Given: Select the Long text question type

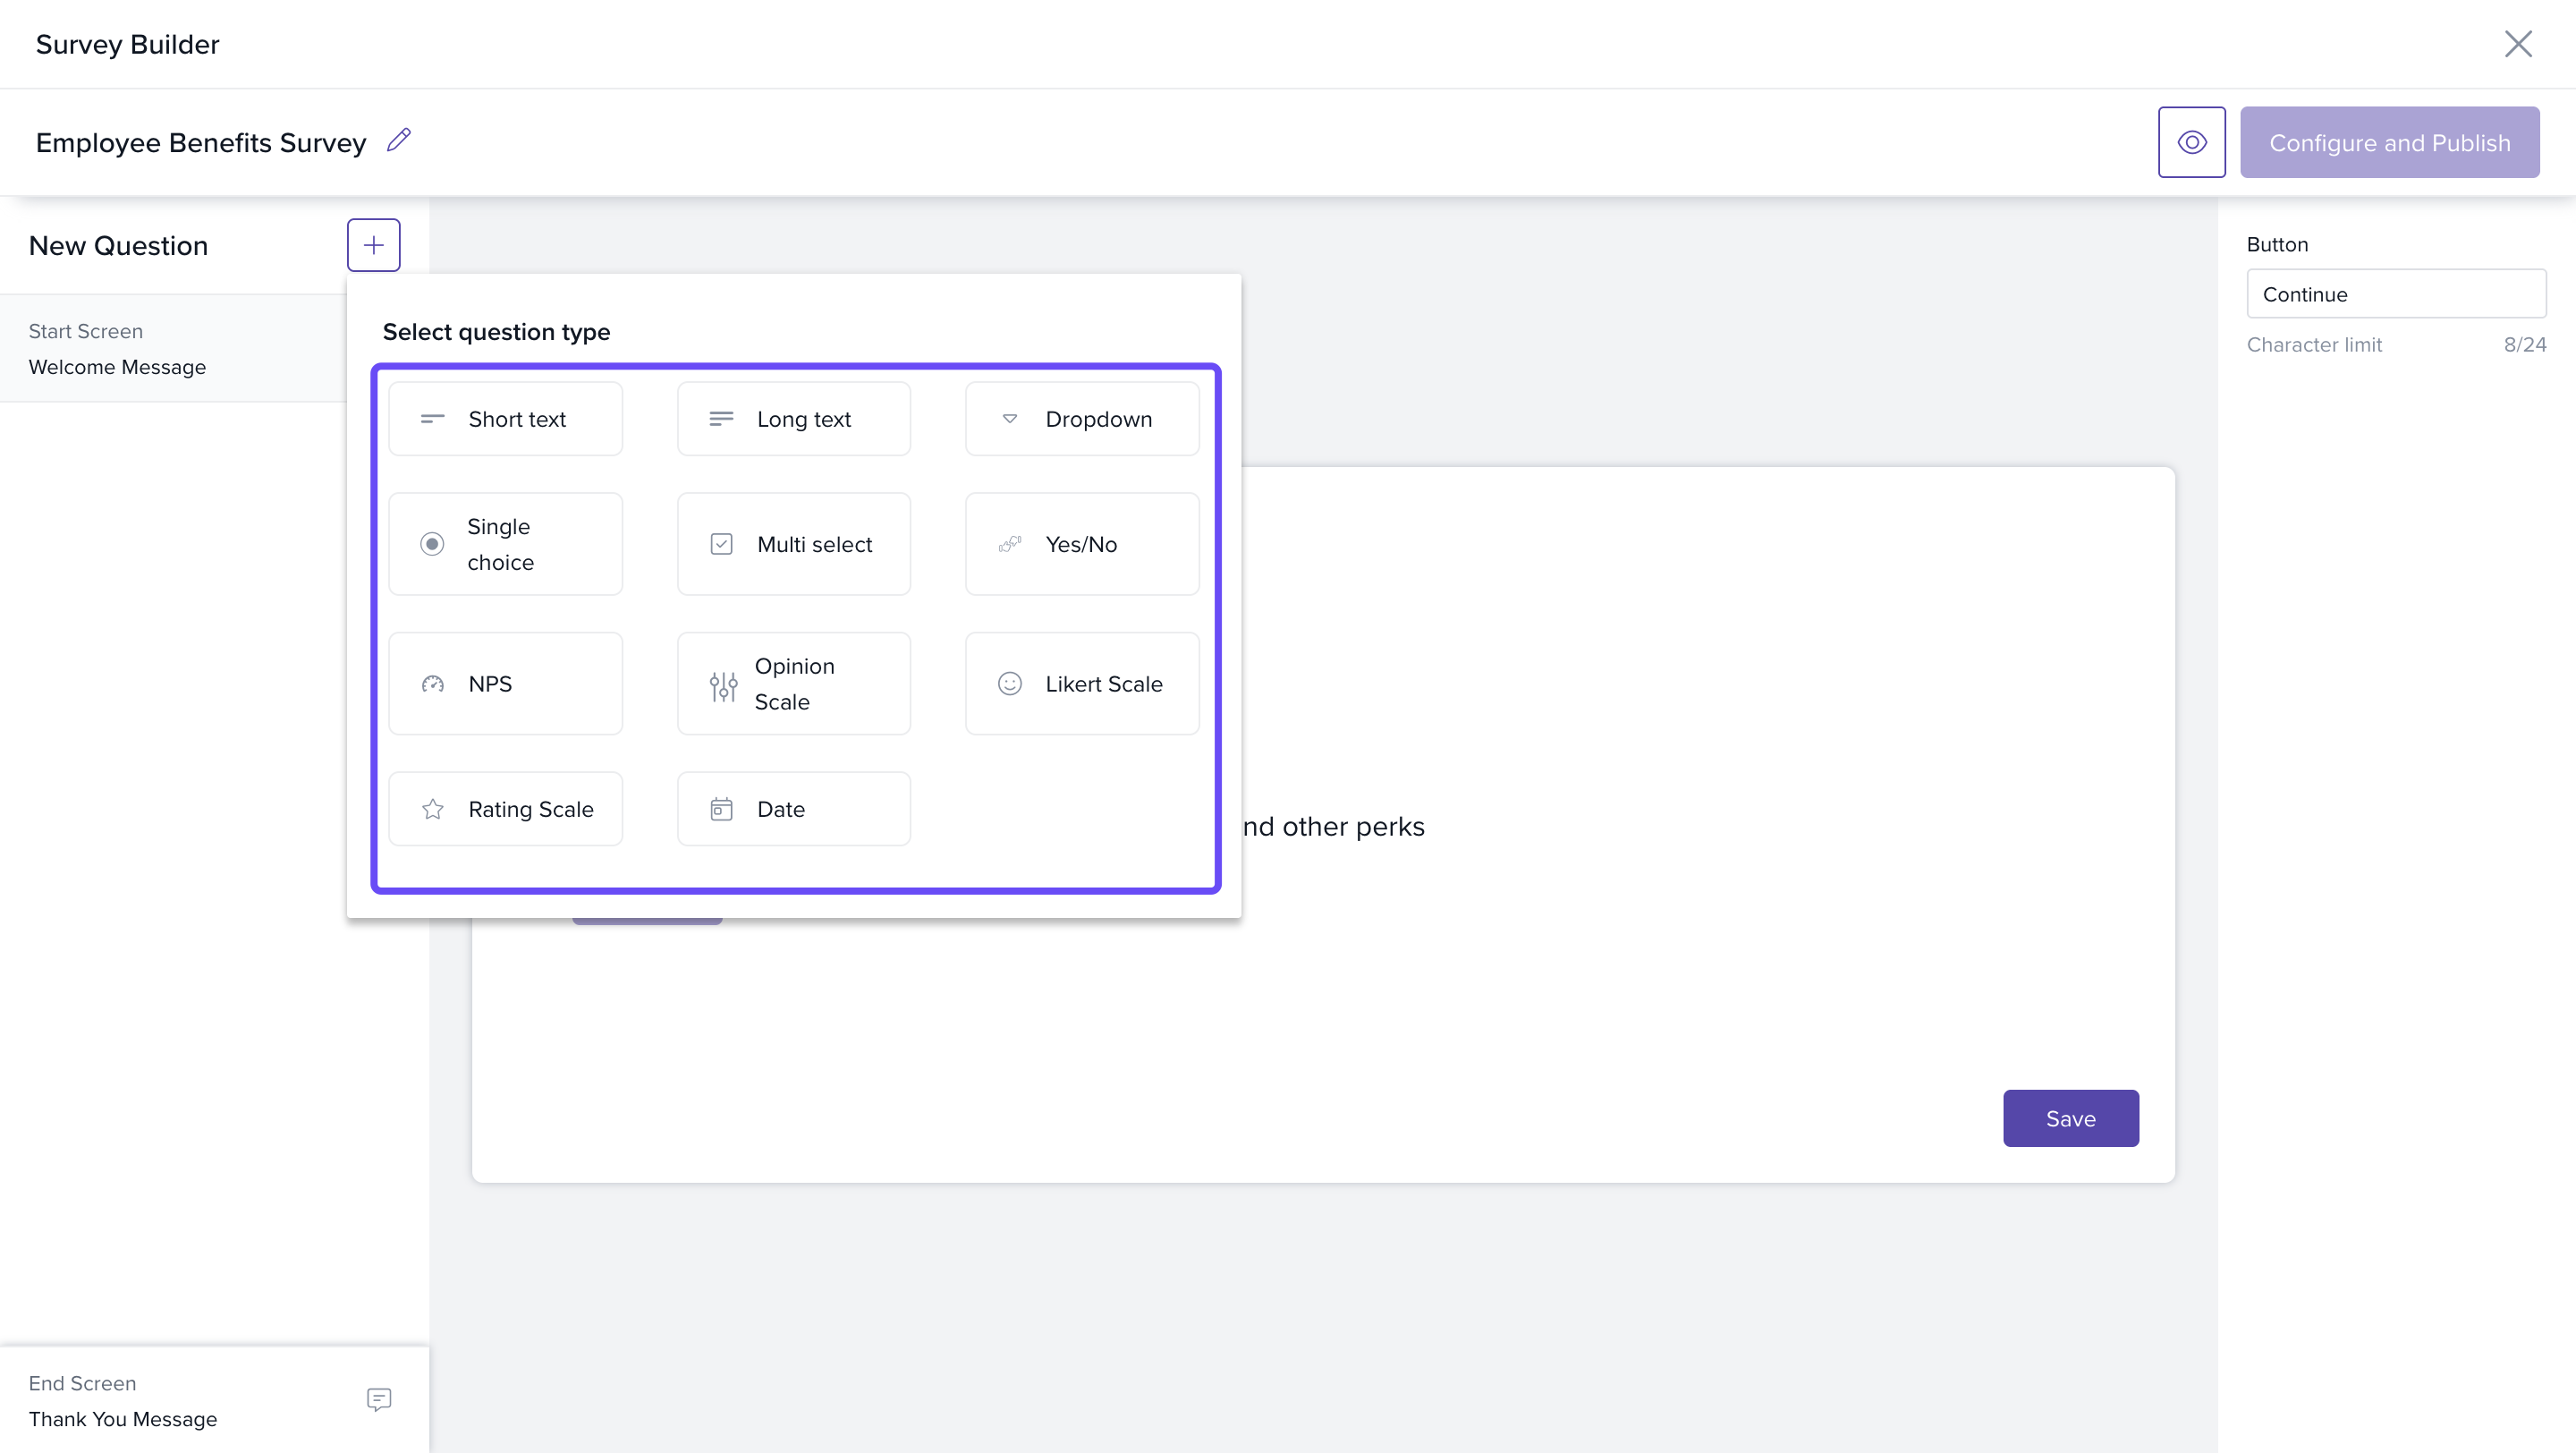Looking at the screenshot, I should 793,419.
